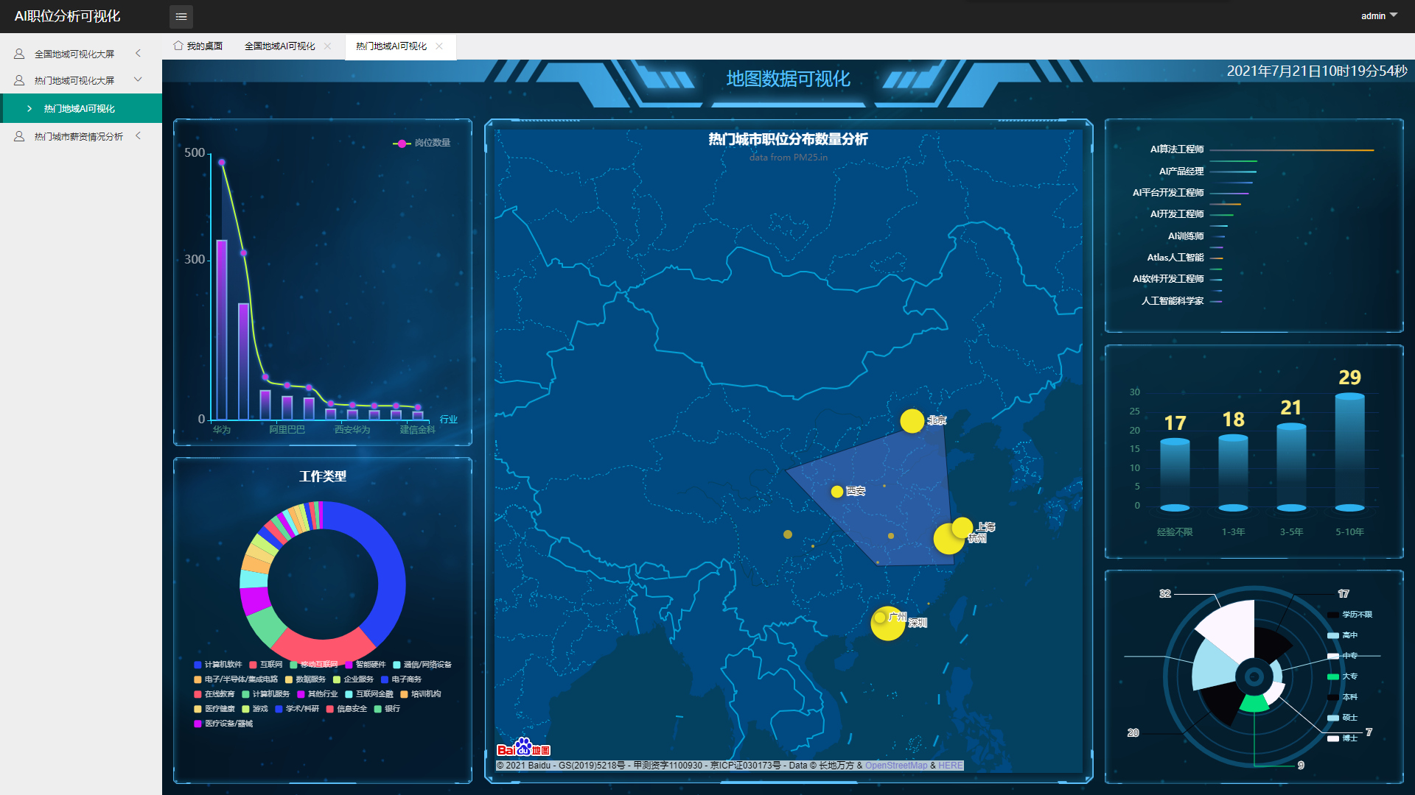Select the 热门地域AI可视化 sidebar item
1415x795 pixels.
pyautogui.click(x=80, y=108)
